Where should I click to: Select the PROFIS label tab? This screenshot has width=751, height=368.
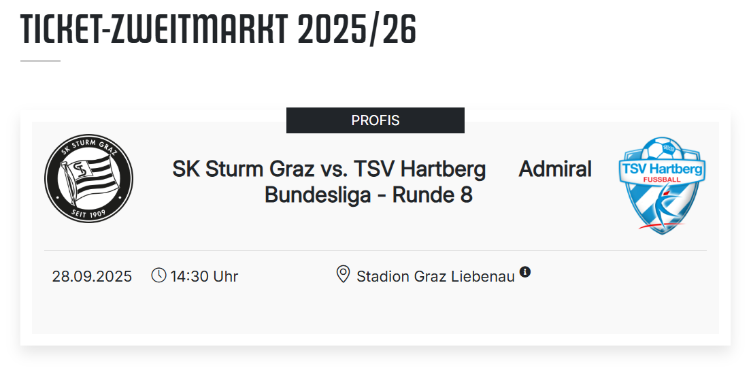375,121
